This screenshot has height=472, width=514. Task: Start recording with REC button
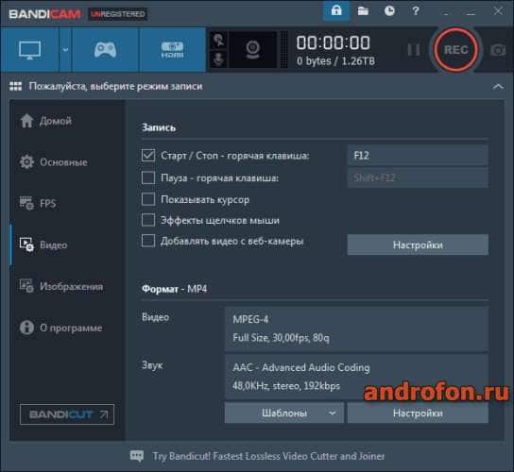[x=456, y=50]
